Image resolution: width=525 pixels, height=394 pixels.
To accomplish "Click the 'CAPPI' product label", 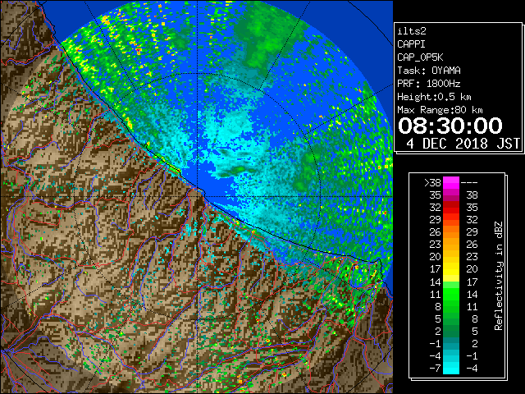I will (x=411, y=44).
